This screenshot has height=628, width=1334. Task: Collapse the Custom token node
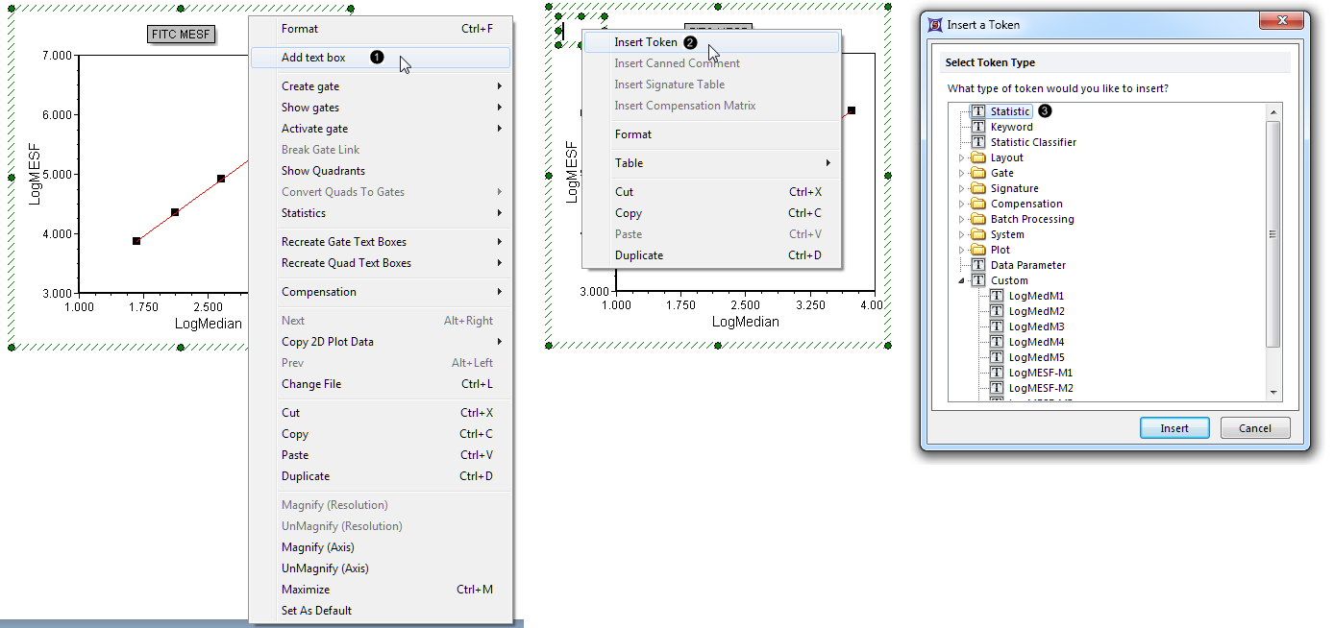[x=960, y=280]
